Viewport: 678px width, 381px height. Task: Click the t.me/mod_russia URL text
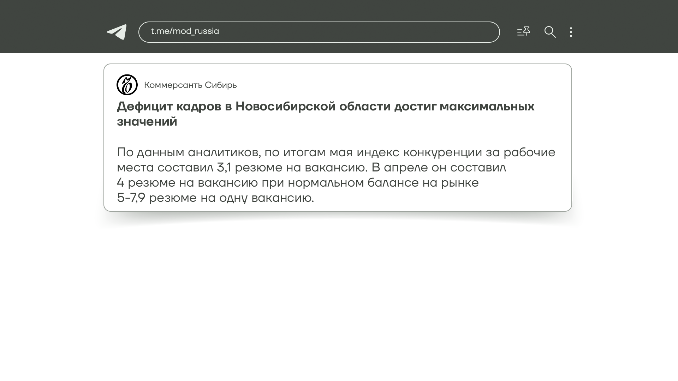point(185,31)
